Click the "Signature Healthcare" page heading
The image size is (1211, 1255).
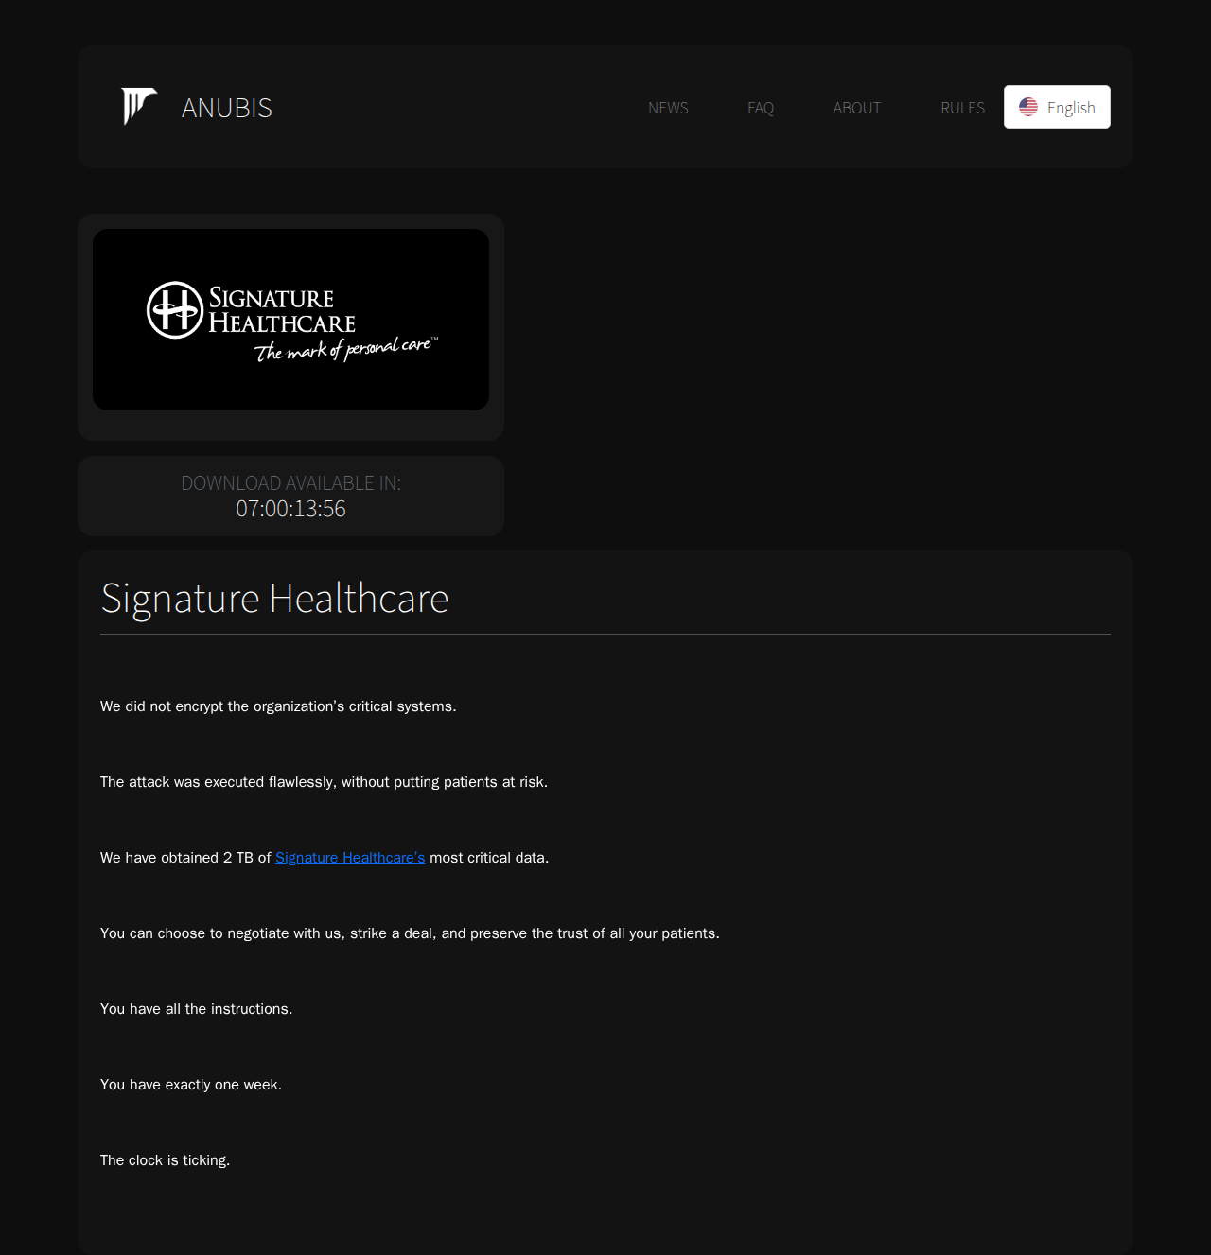pos(274,599)
